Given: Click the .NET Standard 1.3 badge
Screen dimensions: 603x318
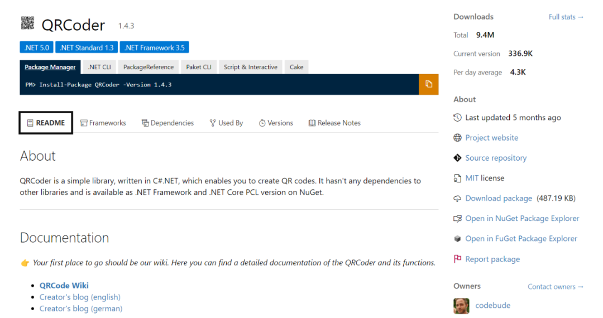Looking at the screenshot, I should click(87, 47).
